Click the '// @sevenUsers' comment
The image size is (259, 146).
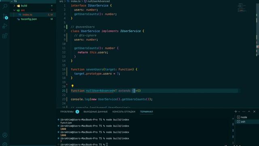pos(83,27)
